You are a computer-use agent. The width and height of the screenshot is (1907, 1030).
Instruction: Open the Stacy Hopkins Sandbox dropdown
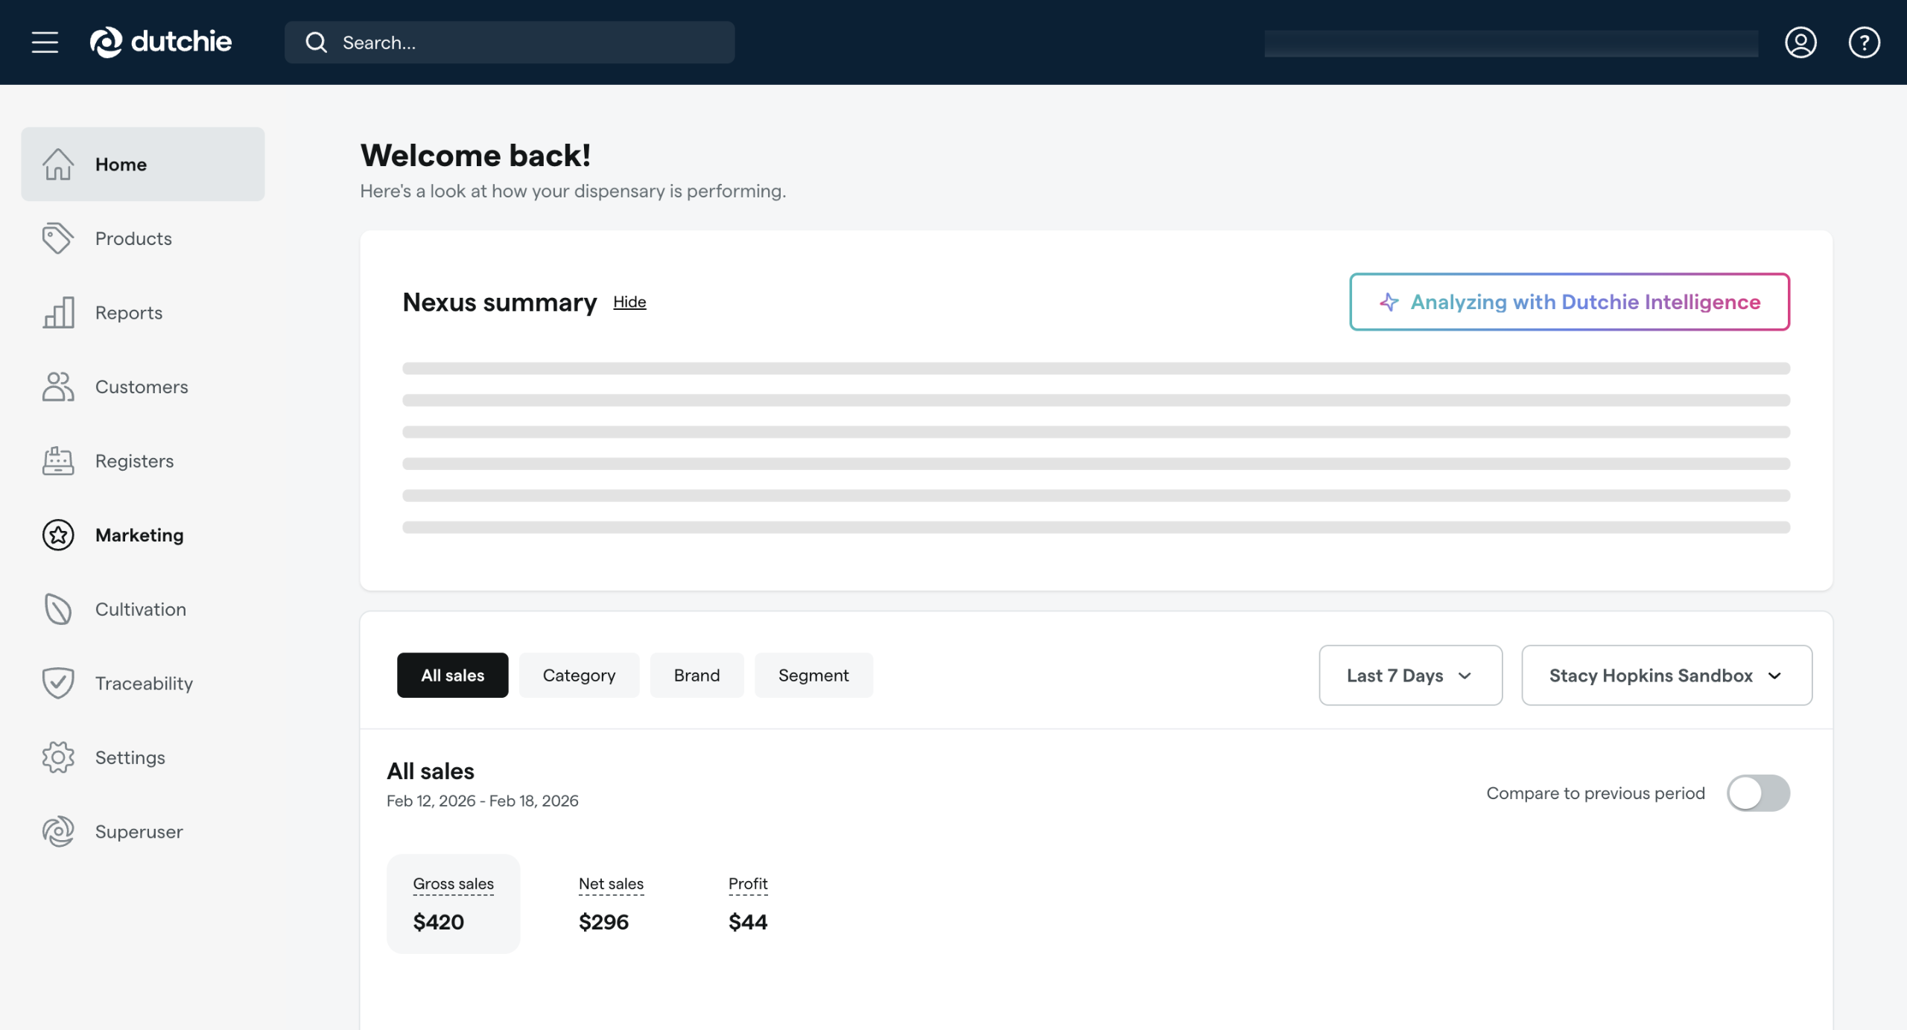(1666, 675)
